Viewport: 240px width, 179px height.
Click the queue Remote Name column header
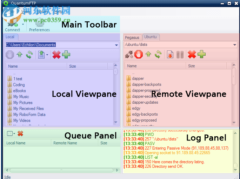[x=74, y=143]
